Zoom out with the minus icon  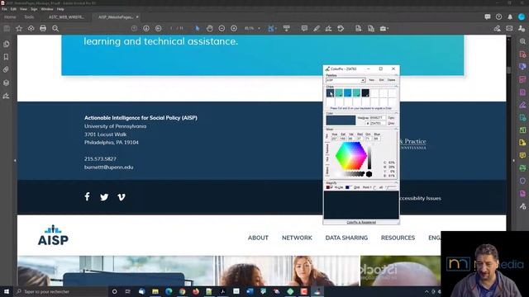pyautogui.click(x=222, y=29)
